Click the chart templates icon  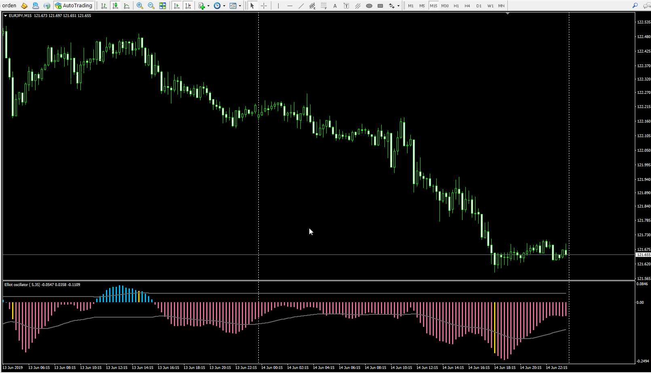coord(233,6)
